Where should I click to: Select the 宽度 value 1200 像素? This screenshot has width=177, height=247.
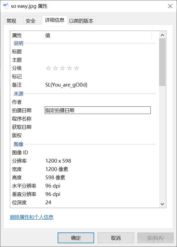click(57, 169)
